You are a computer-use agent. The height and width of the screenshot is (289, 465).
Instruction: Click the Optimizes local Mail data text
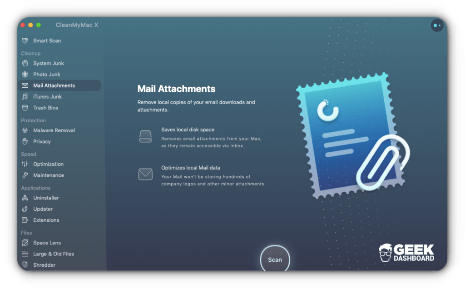click(x=191, y=168)
